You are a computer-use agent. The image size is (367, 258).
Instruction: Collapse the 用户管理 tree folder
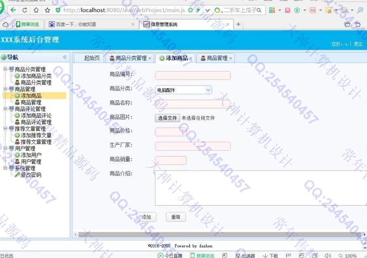[5, 148]
